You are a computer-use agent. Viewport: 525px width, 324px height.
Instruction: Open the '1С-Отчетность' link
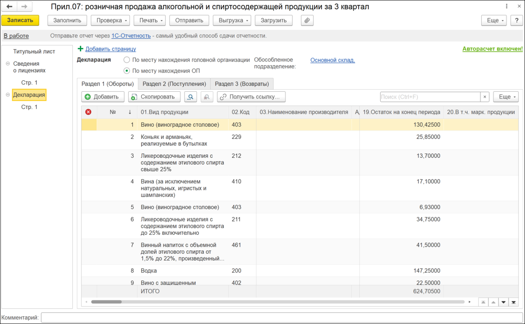click(131, 36)
